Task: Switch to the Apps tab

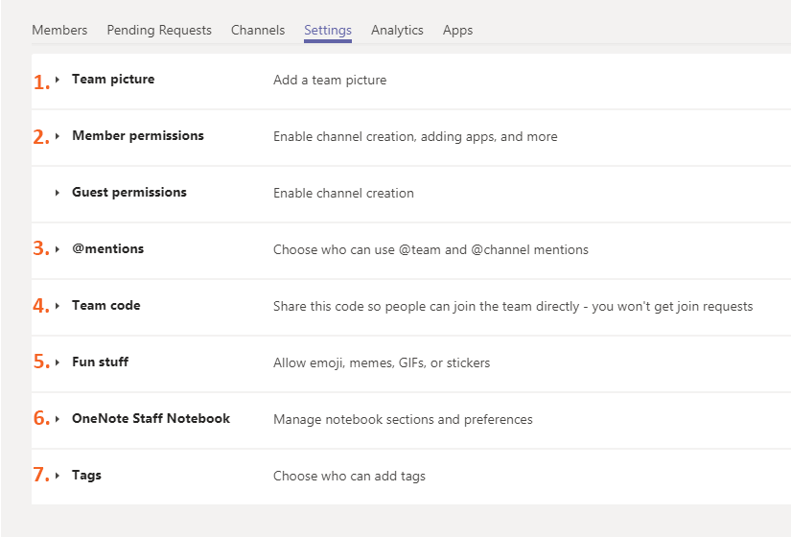Action: [x=457, y=30]
